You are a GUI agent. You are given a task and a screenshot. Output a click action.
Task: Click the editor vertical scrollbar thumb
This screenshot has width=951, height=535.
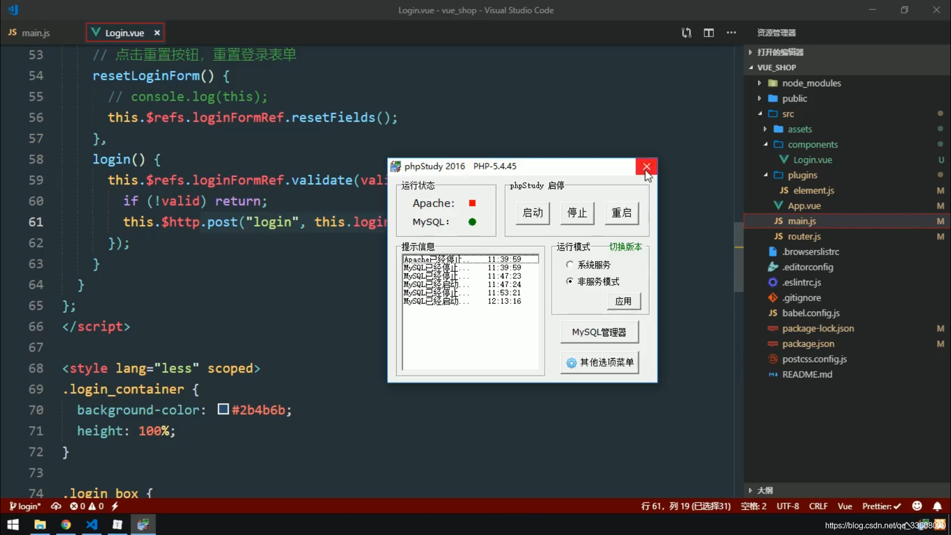pyautogui.click(x=739, y=257)
